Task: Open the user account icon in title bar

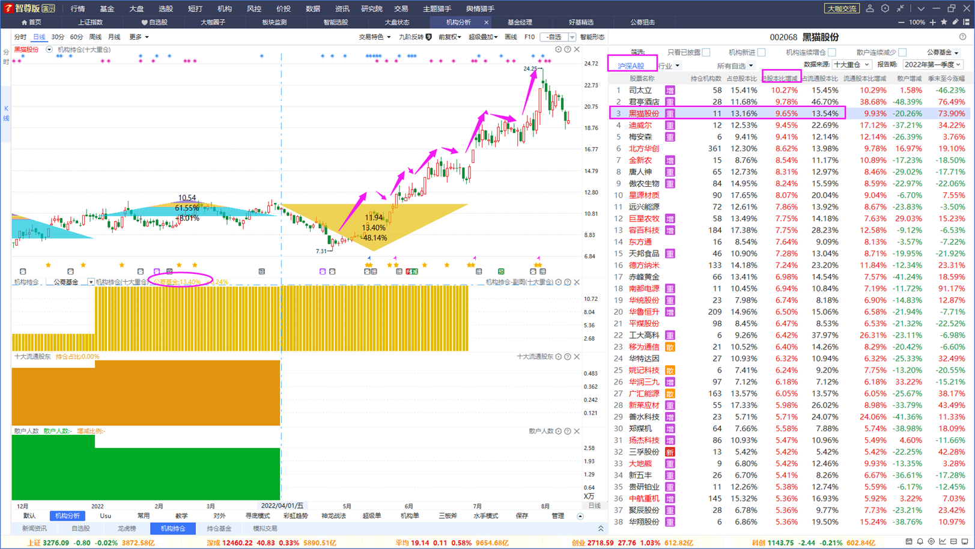Action: [869, 8]
